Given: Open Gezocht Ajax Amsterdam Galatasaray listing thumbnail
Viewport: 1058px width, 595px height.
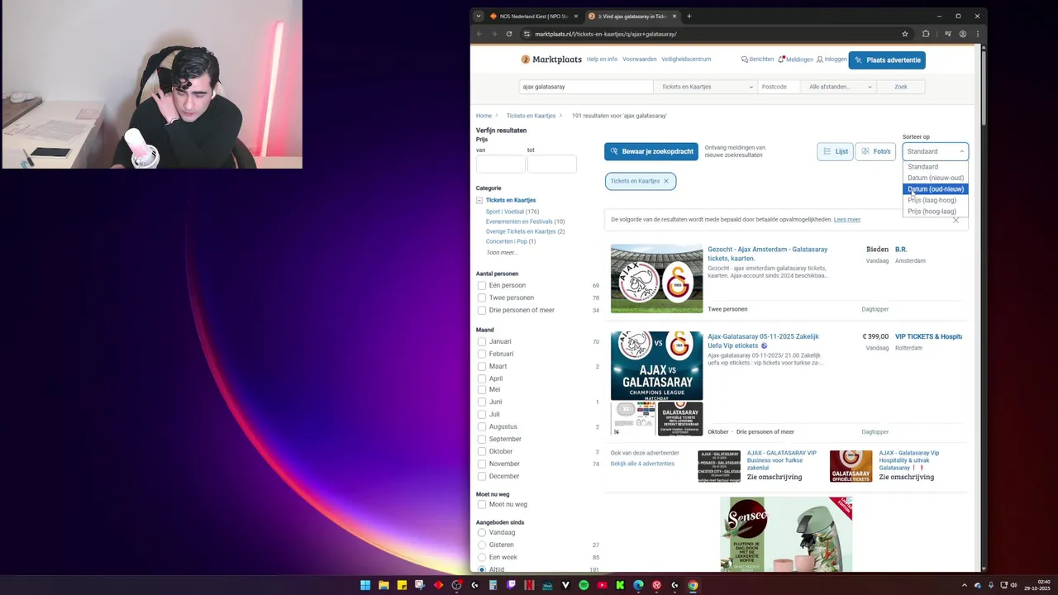Looking at the screenshot, I should click(x=656, y=278).
